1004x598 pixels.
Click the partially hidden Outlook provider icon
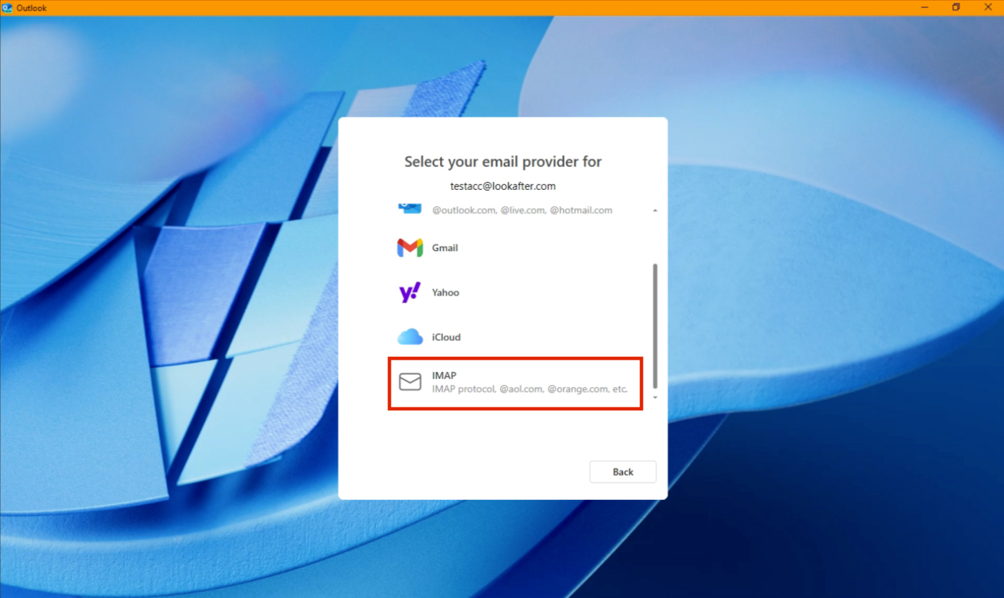[409, 208]
